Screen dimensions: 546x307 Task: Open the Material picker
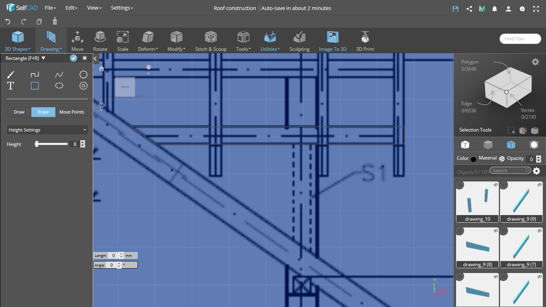pyautogui.click(x=502, y=158)
